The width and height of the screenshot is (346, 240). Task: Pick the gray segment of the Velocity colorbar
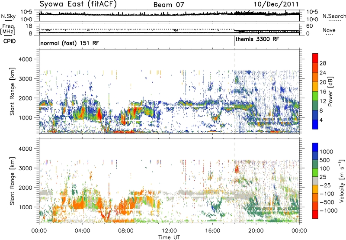[315, 181]
